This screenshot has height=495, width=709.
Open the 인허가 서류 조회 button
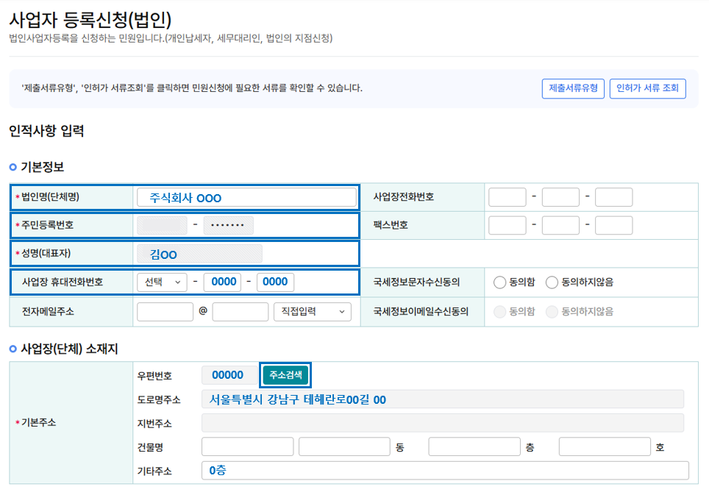(647, 89)
